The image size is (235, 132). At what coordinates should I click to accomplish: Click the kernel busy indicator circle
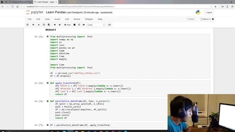click(213, 19)
